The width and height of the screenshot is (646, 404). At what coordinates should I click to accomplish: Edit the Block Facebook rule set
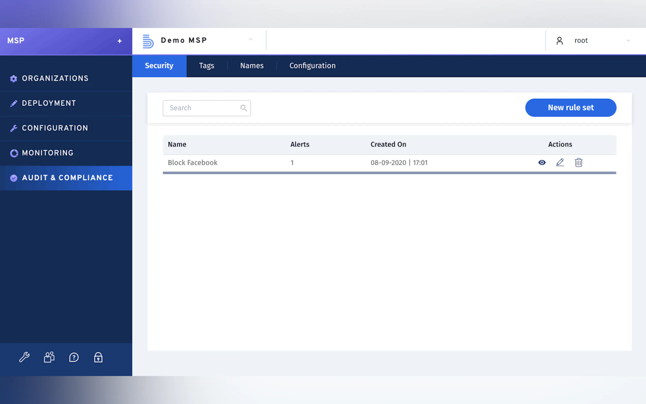(560, 163)
